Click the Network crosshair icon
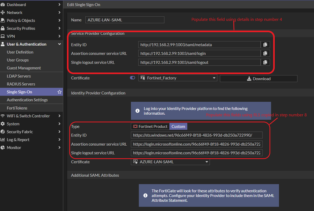This screenshot has height=211, width=314. click(x=3, y=13)
